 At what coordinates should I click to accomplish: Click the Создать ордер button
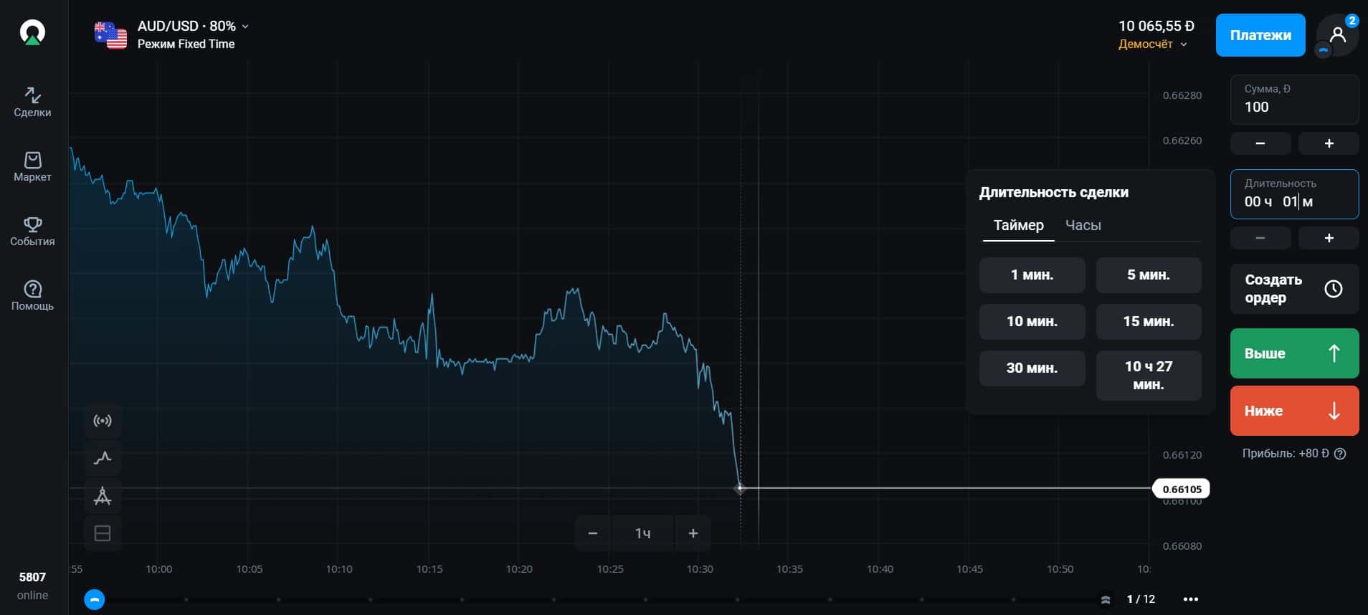point(1294,289)
